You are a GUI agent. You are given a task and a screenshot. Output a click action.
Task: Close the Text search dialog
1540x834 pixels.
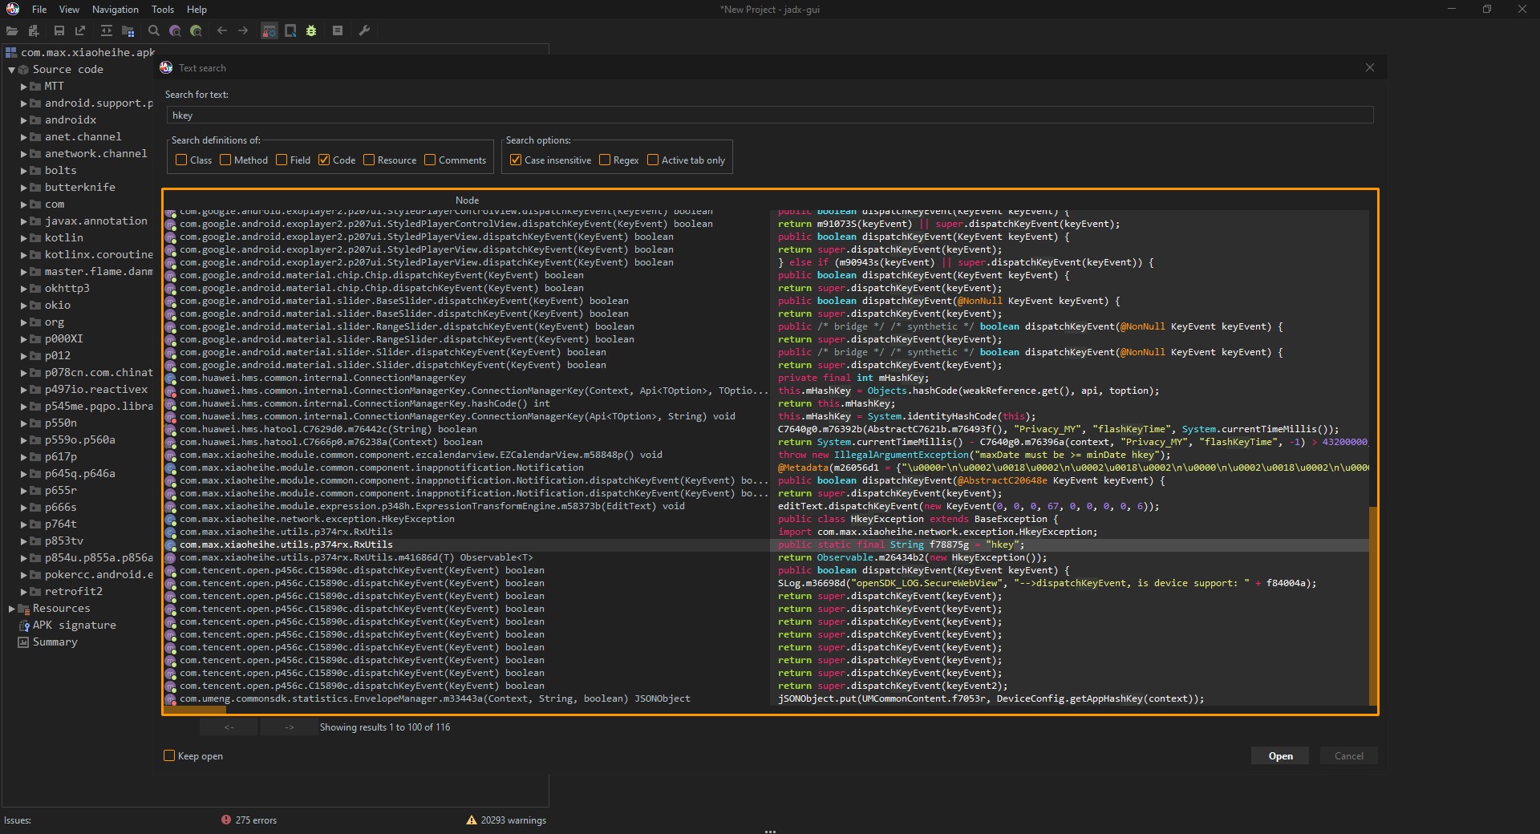(1370, 67)
